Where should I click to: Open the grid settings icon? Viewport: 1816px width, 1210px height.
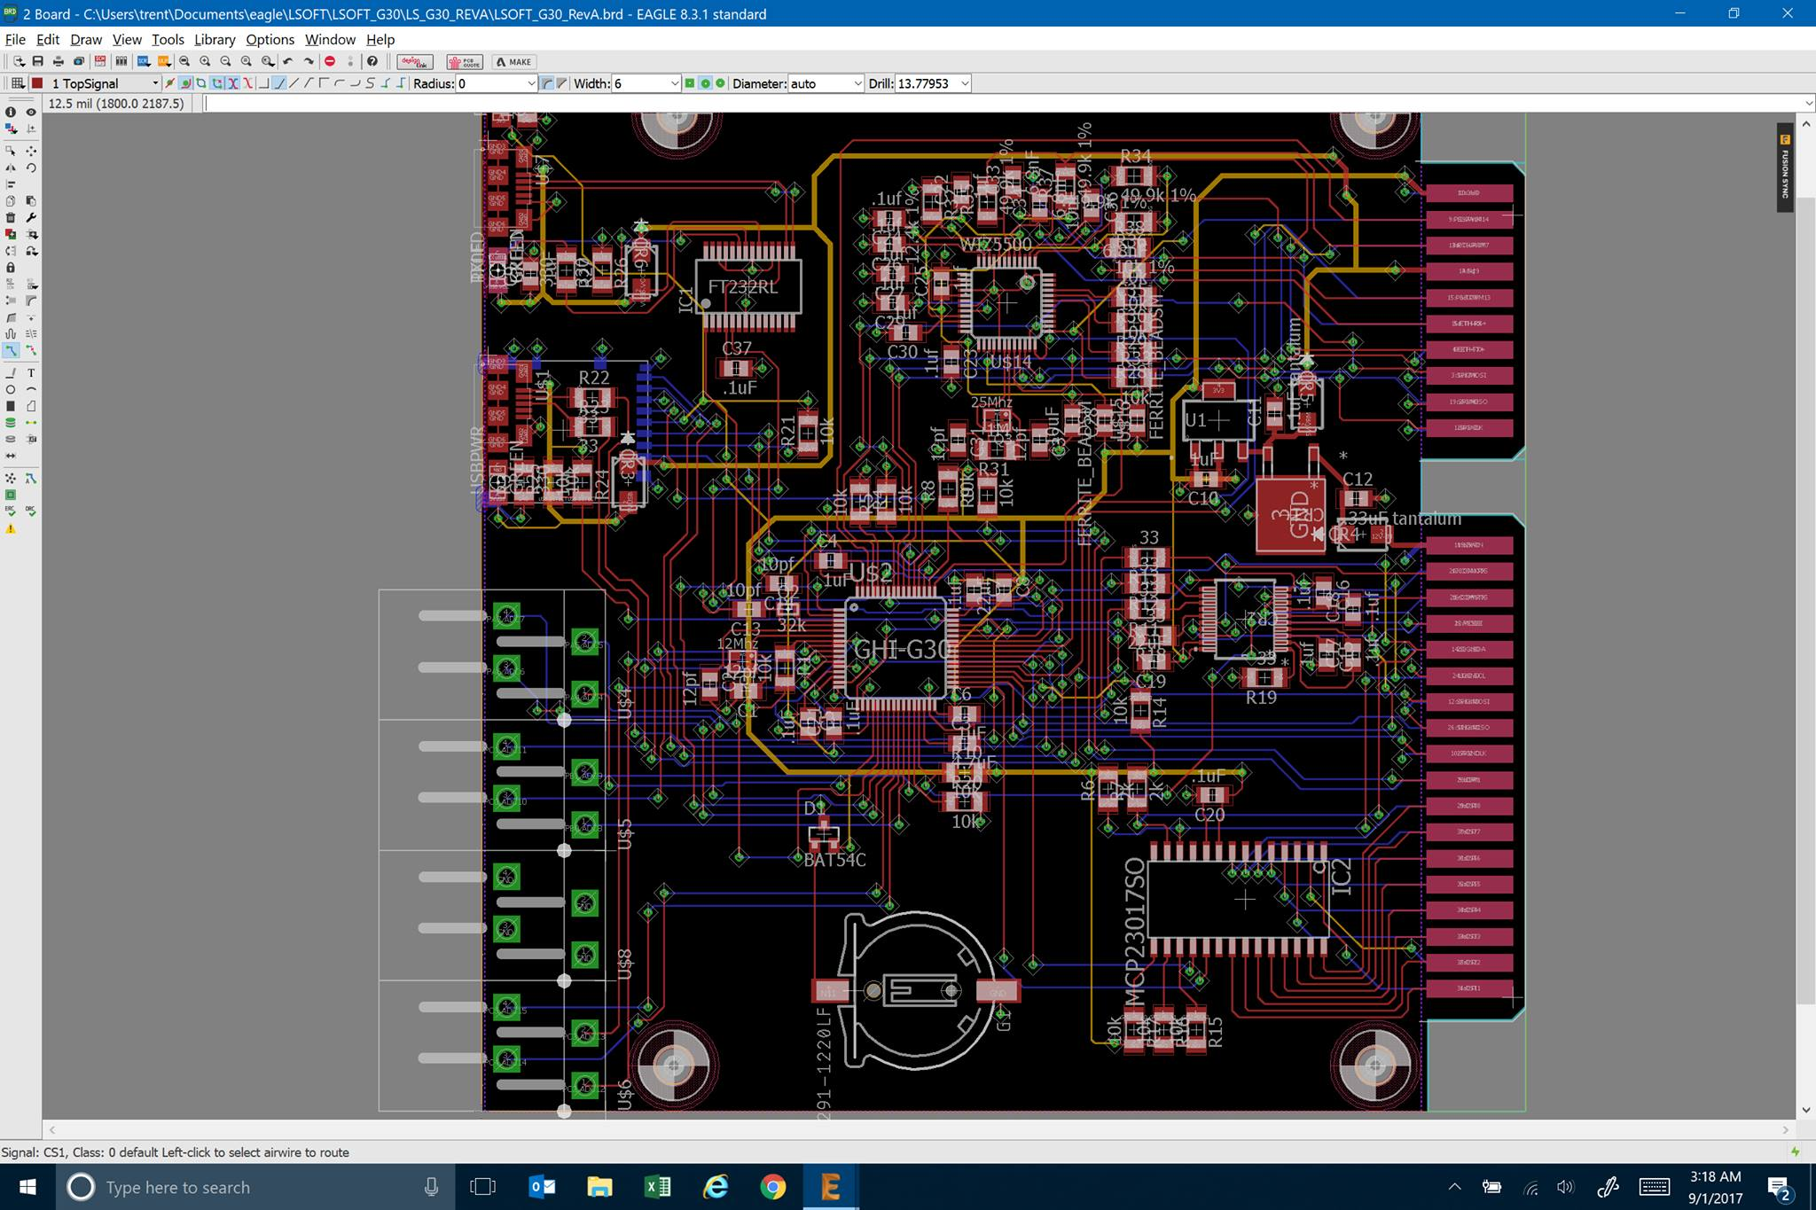(18, 83)
